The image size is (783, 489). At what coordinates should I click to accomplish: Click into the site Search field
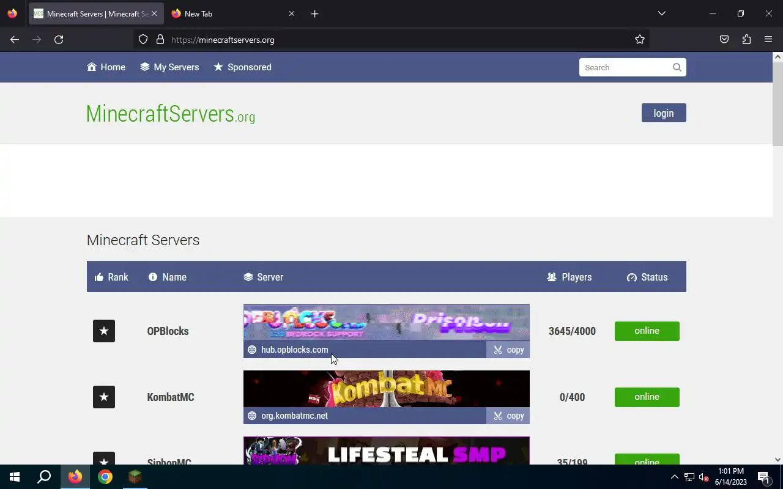click(625, 67)
